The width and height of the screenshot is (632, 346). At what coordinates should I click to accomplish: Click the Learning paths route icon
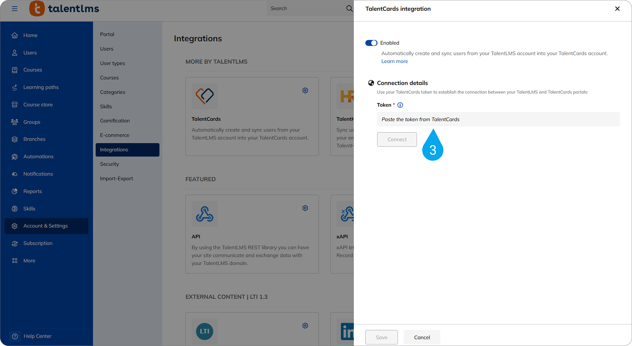click(x=15, y=87)
